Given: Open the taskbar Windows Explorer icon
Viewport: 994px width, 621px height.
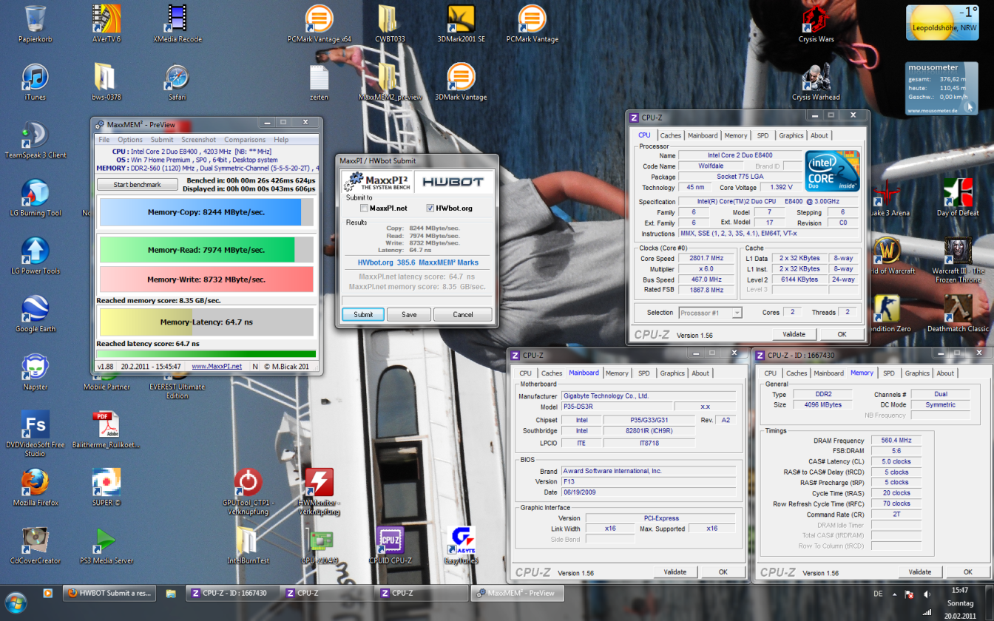Looking at the screenshot, I should pos(171,593).
